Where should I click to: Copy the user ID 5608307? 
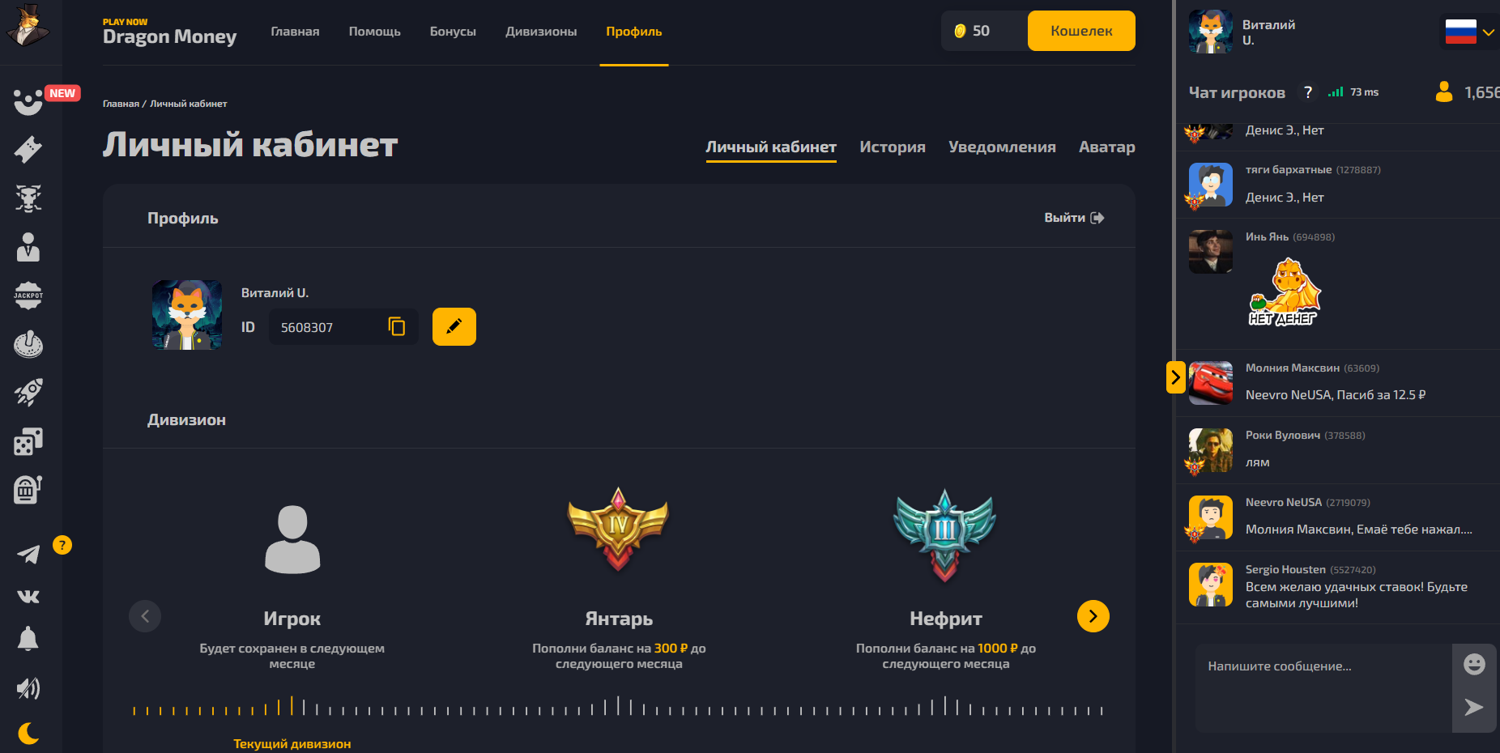396,326
